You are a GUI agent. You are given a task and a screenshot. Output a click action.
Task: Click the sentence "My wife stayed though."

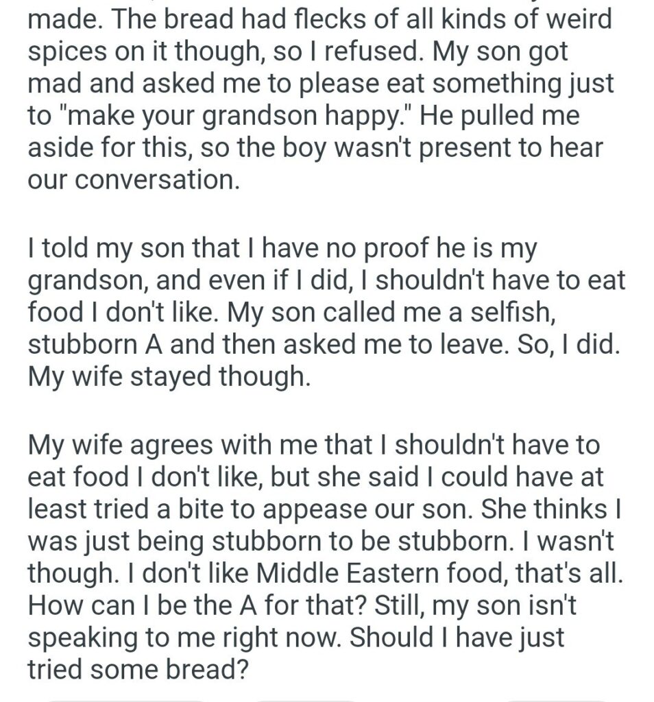pyautogui.click(x=169, y=376)
